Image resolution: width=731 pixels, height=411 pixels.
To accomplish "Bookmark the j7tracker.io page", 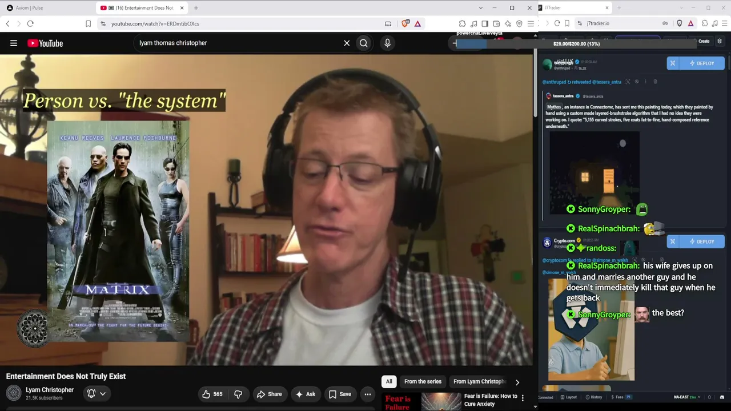I will coord(567,23).
